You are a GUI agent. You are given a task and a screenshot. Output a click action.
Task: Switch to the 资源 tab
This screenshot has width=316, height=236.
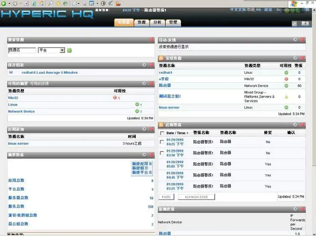click(x=142, y=23)
